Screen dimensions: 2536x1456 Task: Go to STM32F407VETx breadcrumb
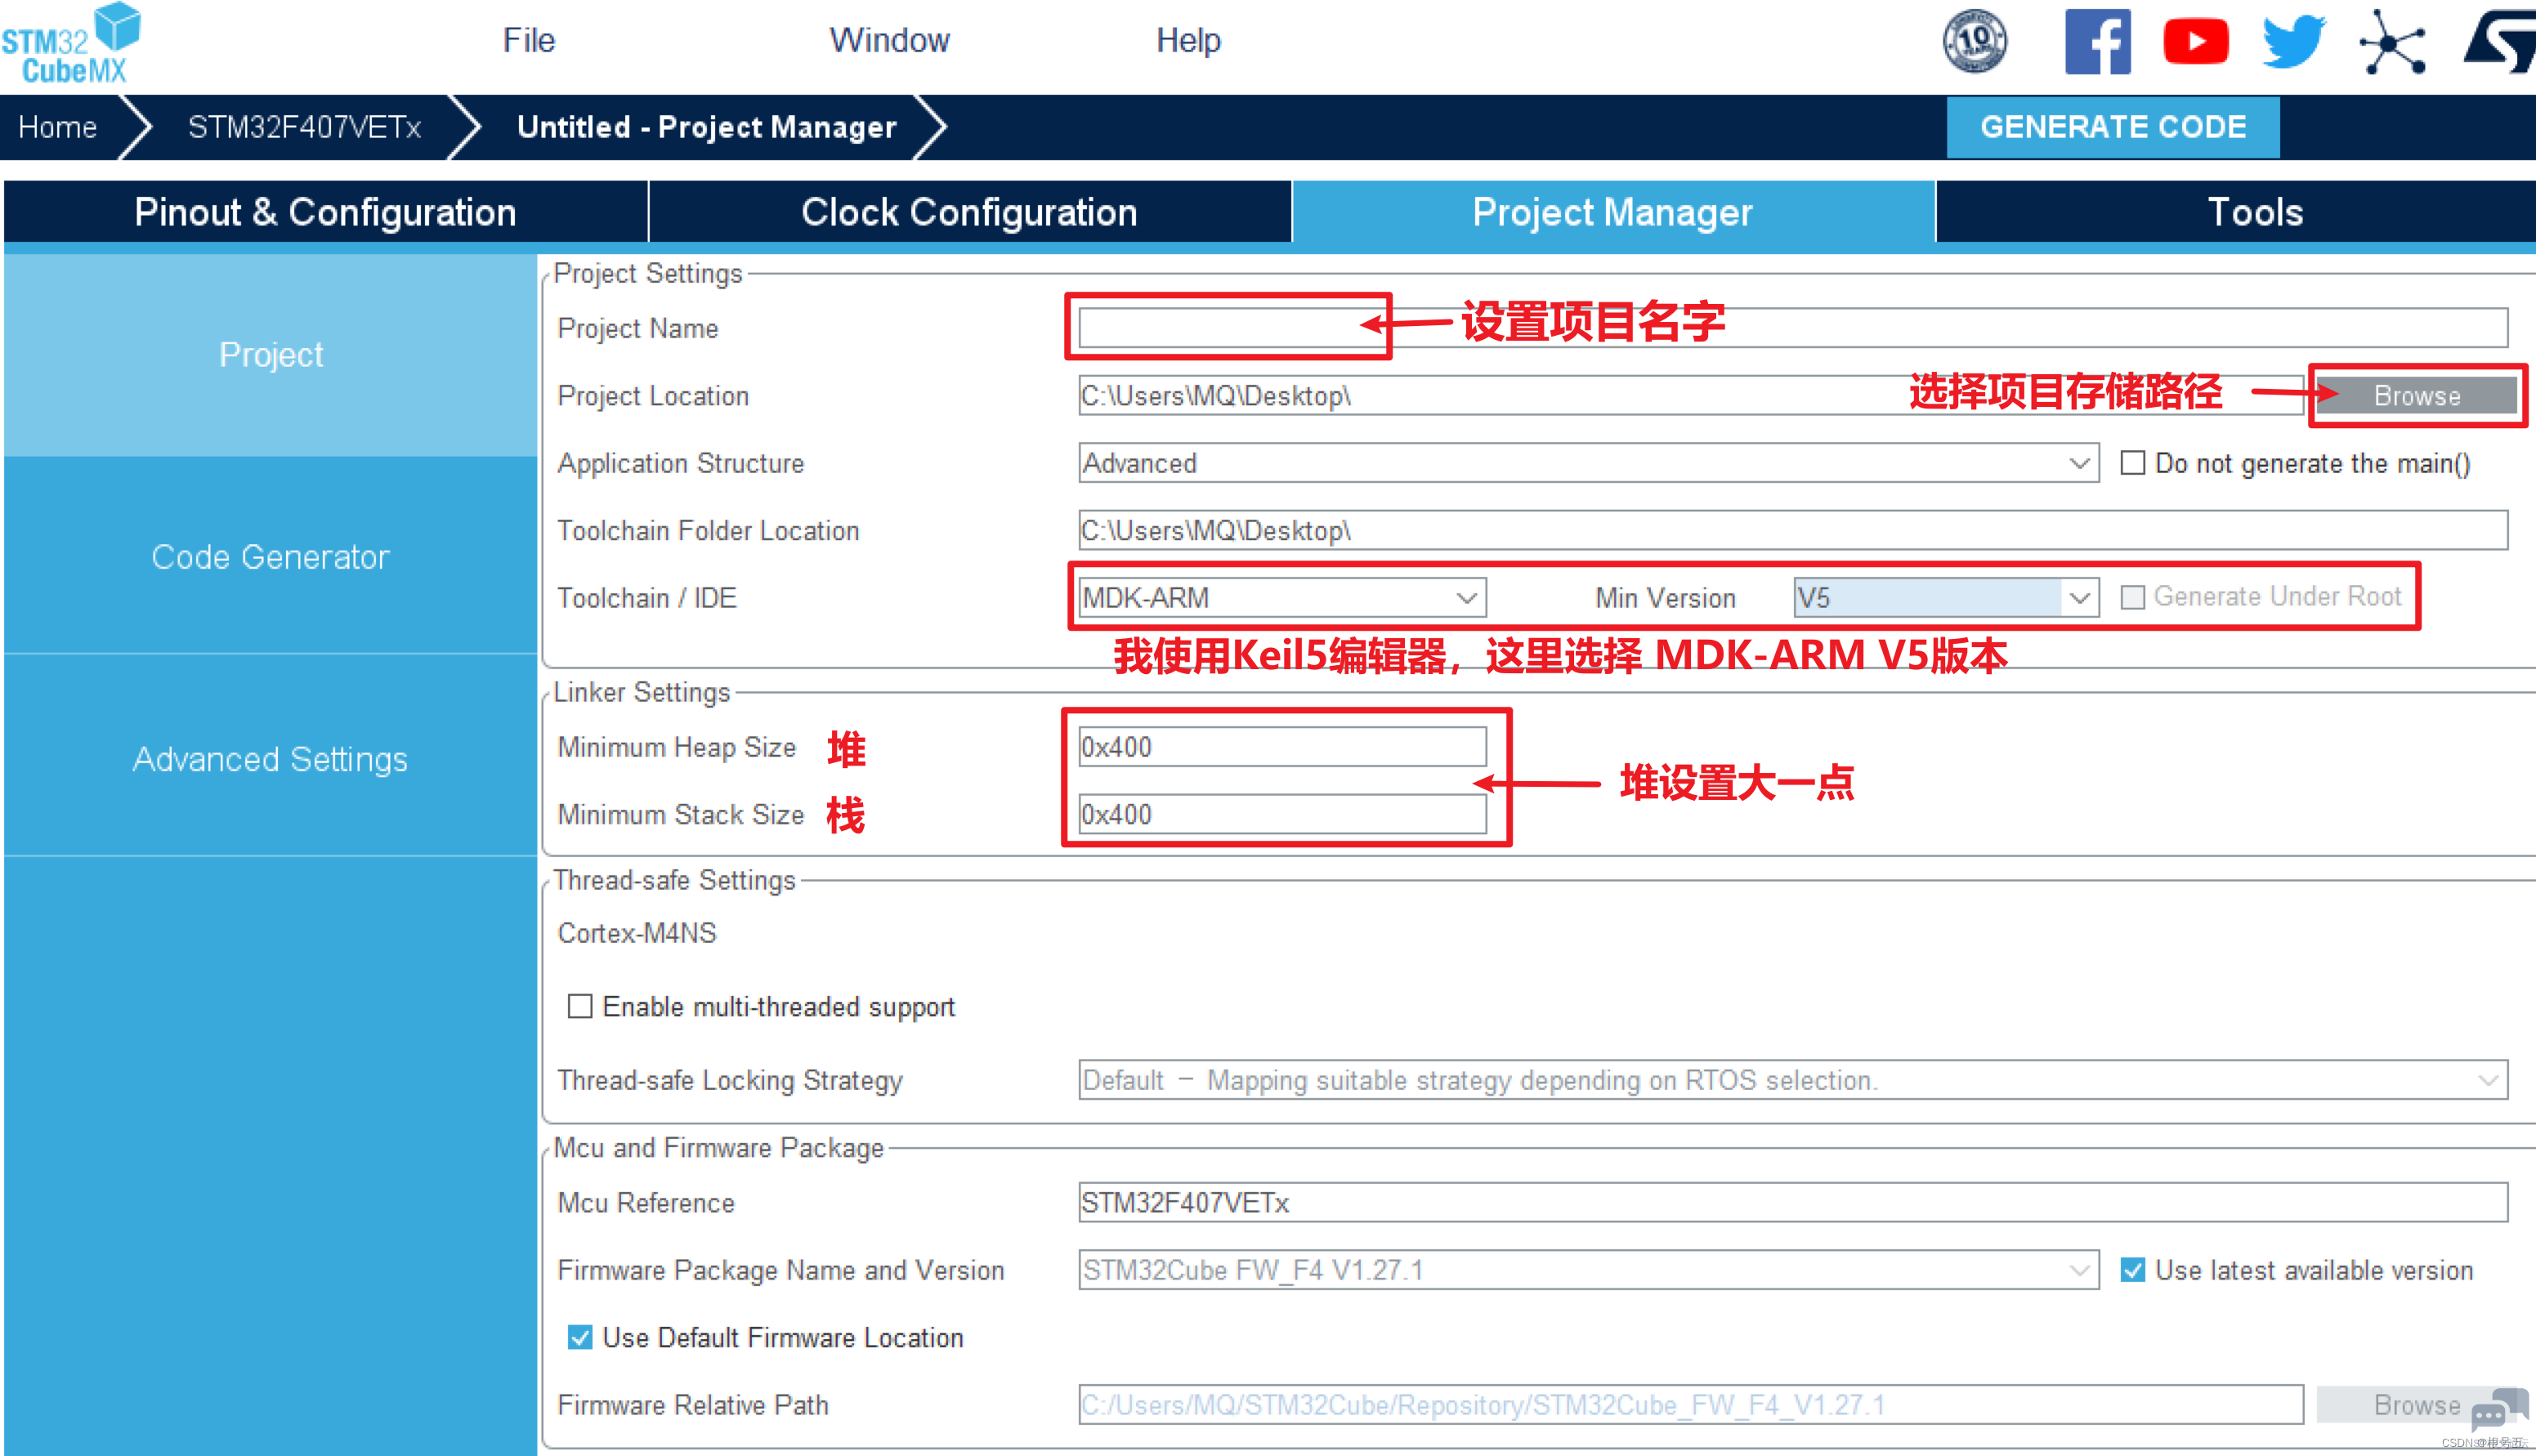(x=304, y=127)
